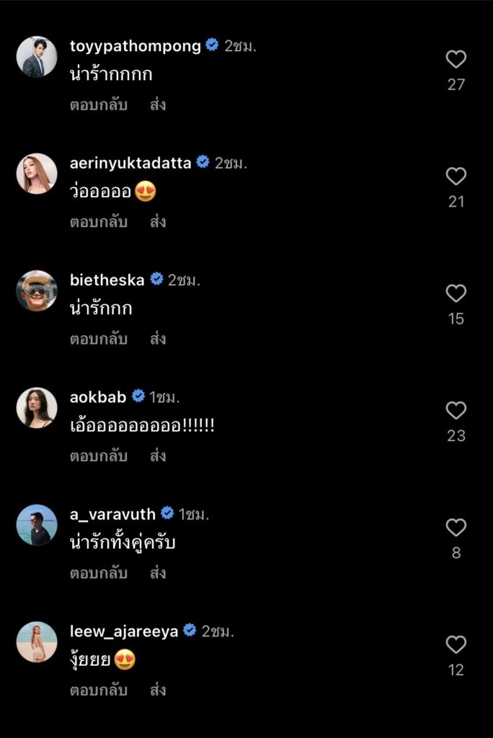Reply (ตอบกลับ) to leew_ajareeya's comment

click(99, 690)
